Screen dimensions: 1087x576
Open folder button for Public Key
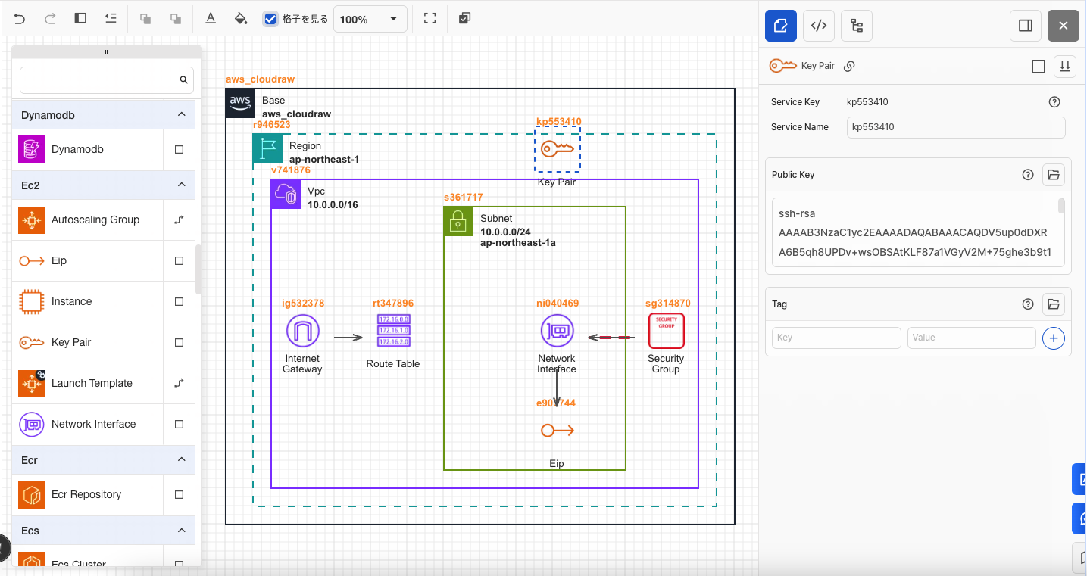[x=1054, y=175]
